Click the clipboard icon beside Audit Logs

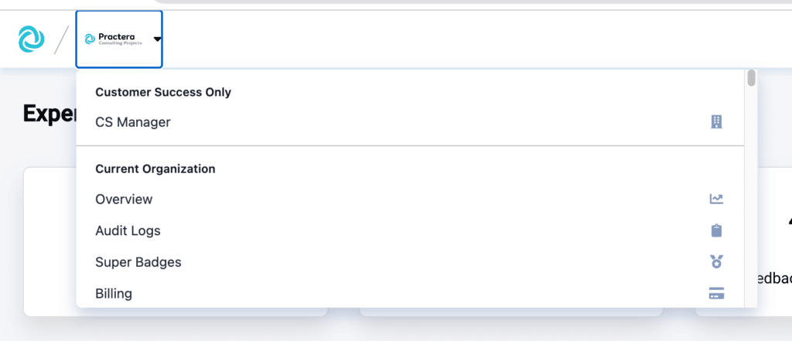pyautogui.click(x=716, y=230)
